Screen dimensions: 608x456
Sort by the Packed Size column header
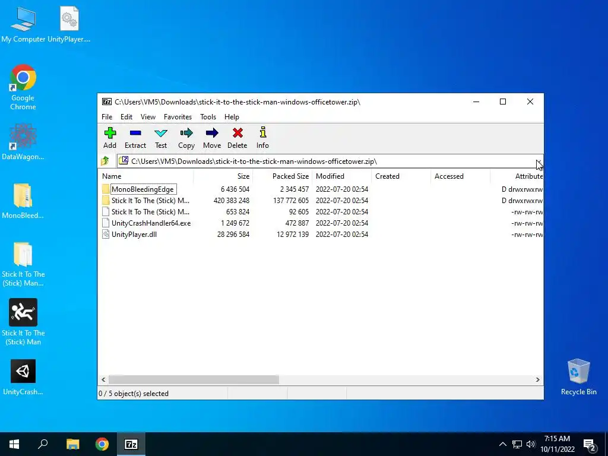tap(282, 176)
